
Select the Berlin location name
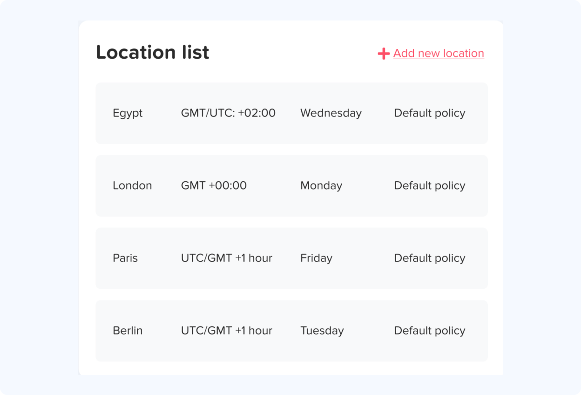[x=128, y=331]
